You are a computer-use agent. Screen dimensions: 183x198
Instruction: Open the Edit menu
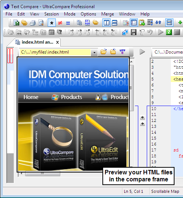[21, 14]
